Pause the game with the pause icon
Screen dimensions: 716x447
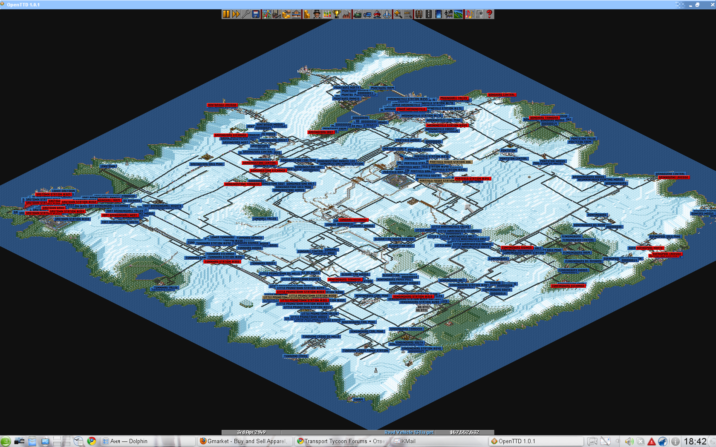tap(226, 14)
